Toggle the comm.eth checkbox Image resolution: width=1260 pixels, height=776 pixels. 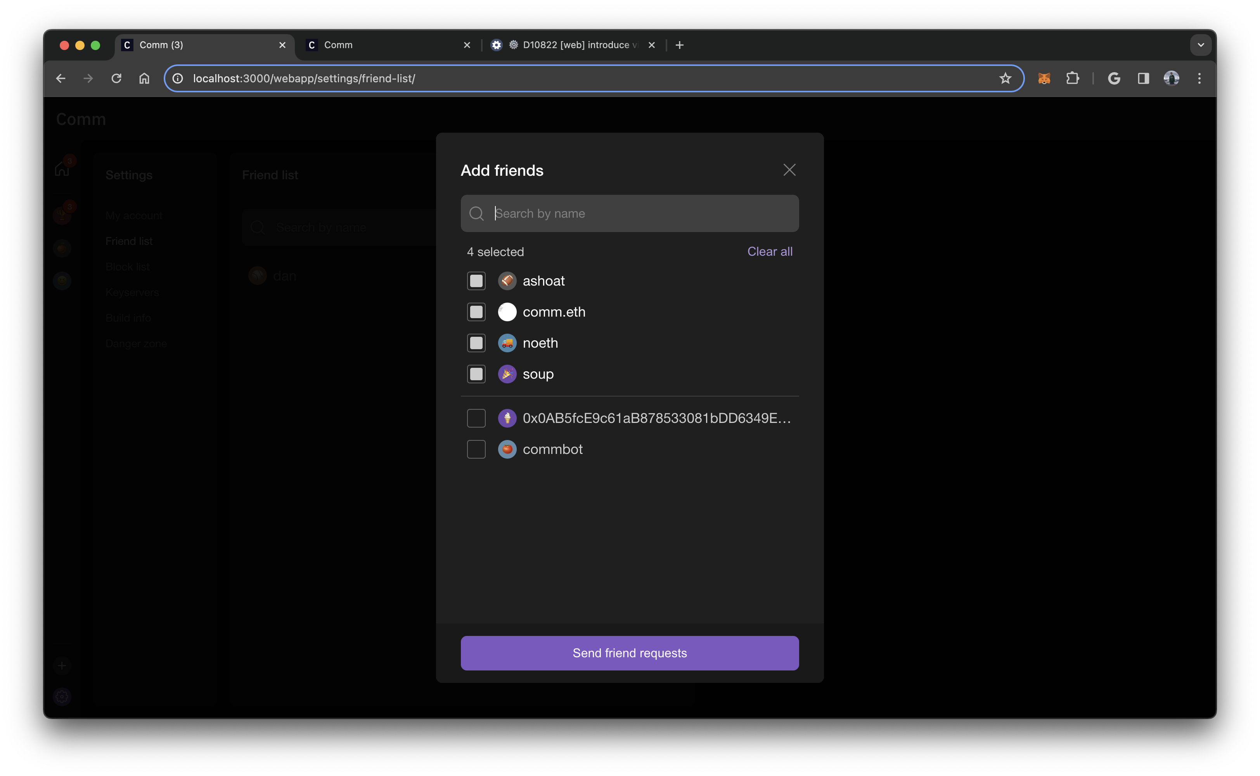tap(476, 312)
